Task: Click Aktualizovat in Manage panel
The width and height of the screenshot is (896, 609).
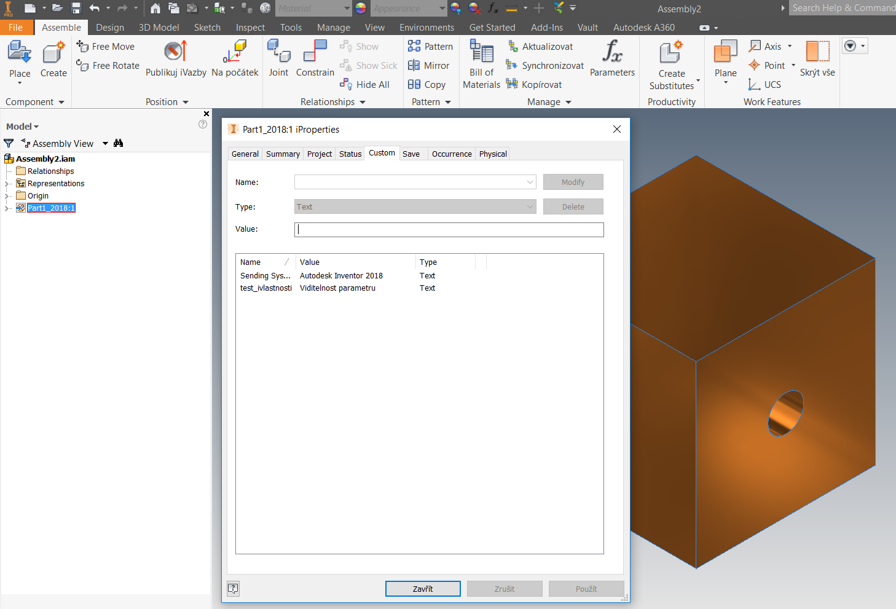Action: [540, 46]
